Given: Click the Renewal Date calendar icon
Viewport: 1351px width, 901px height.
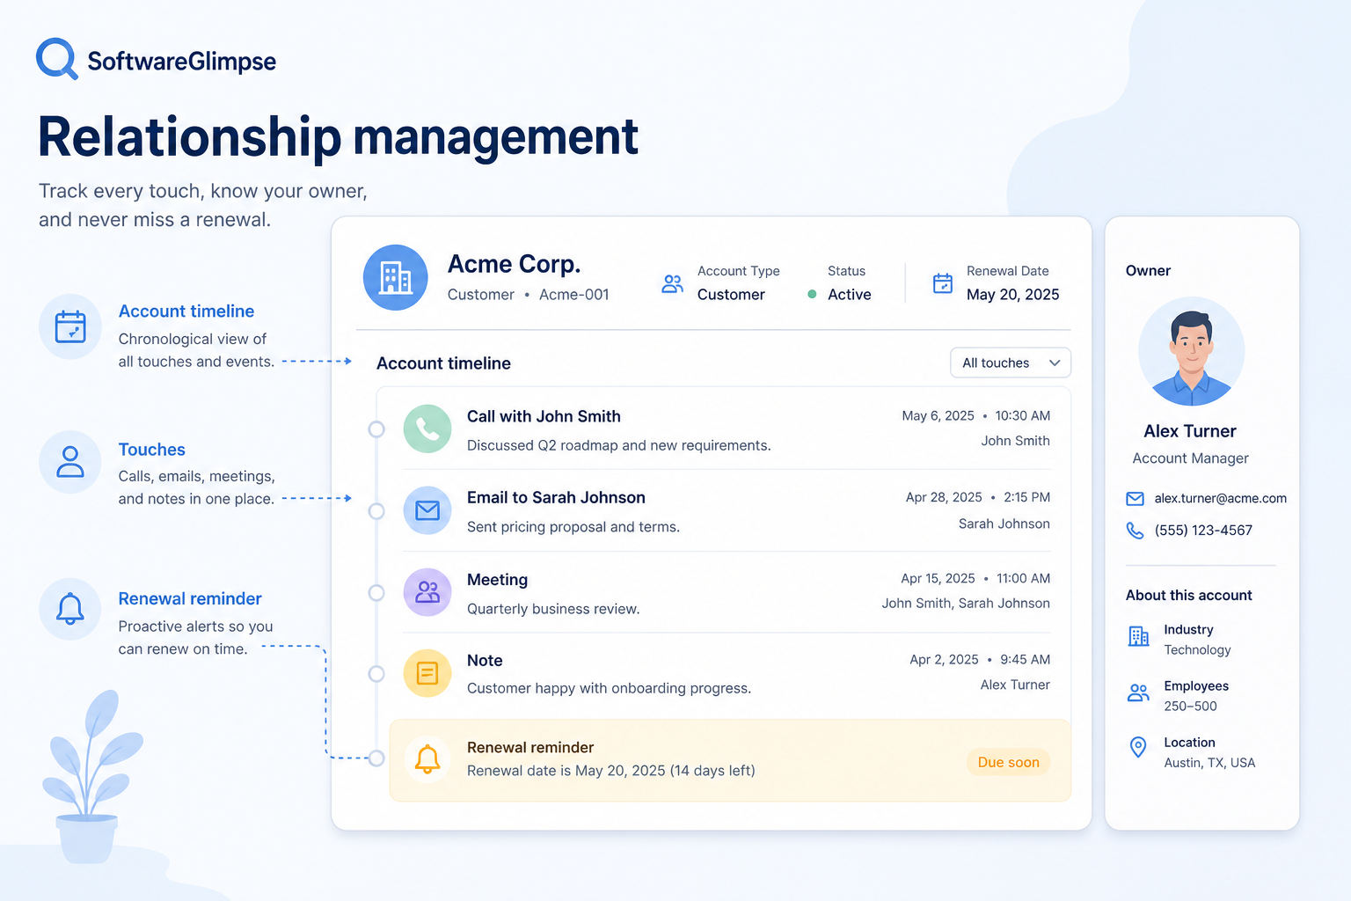Looking at the screenshot, I should click(x=943, y=283).
